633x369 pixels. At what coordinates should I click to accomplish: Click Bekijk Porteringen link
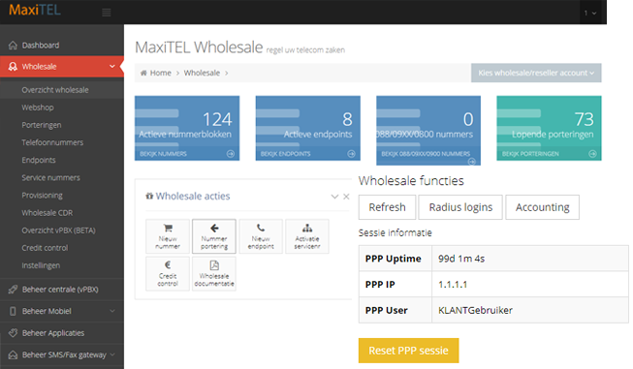530,154
